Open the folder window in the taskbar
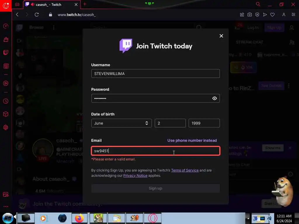 tap(117, 218)
